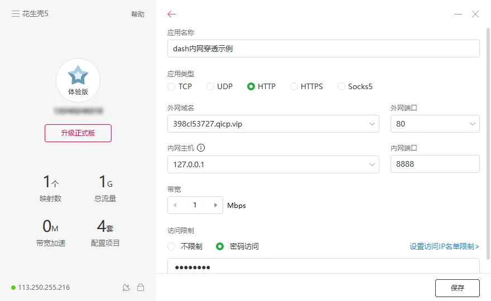Screen dimensions: 491x301
Task: Click the satellite dish network icon
Action: coord(127,288)
